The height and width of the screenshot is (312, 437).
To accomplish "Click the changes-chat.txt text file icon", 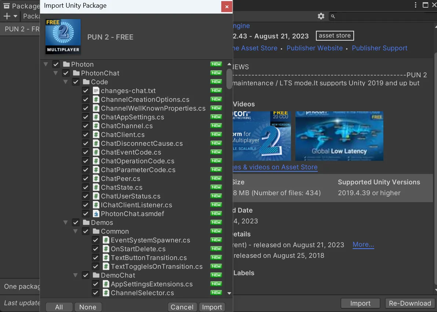I will pos(96,91).
